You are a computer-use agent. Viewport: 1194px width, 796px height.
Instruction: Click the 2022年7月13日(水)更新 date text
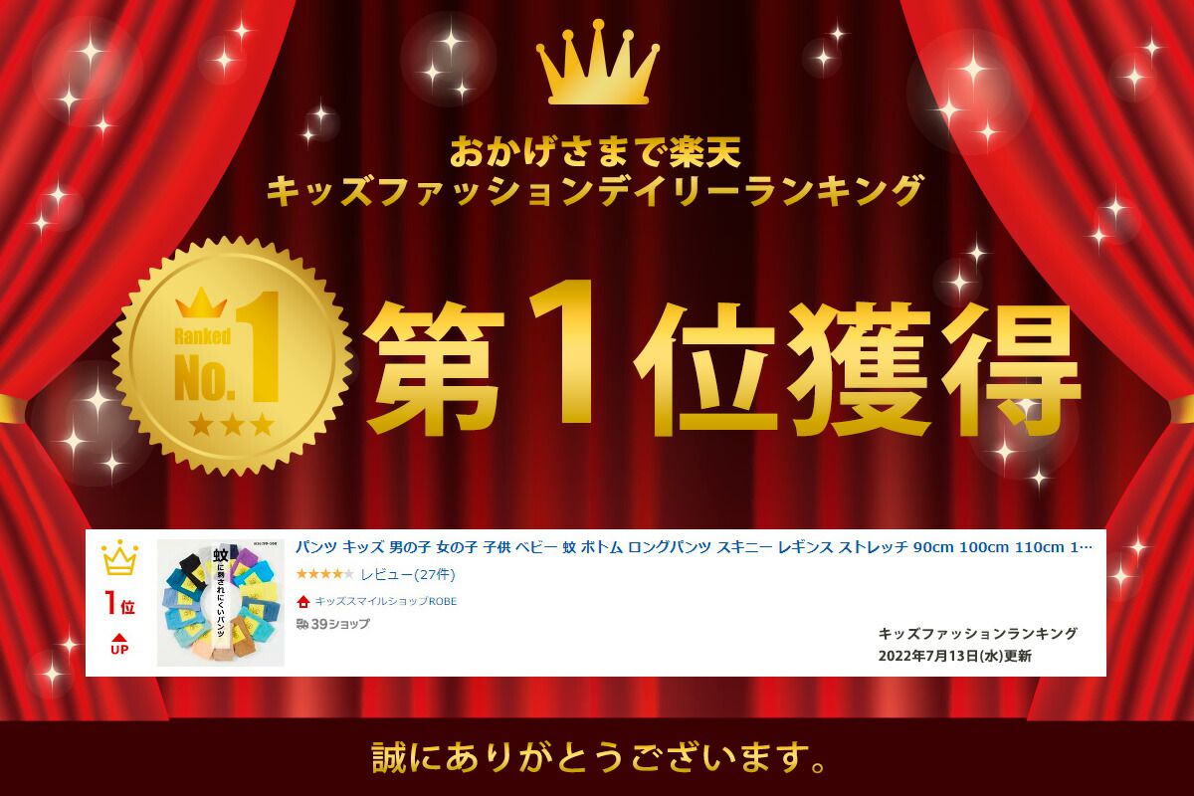point(955,656)
